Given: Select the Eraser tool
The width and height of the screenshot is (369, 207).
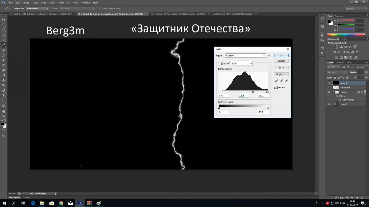Looking at the screenshot, I should [x=4, y=70].
